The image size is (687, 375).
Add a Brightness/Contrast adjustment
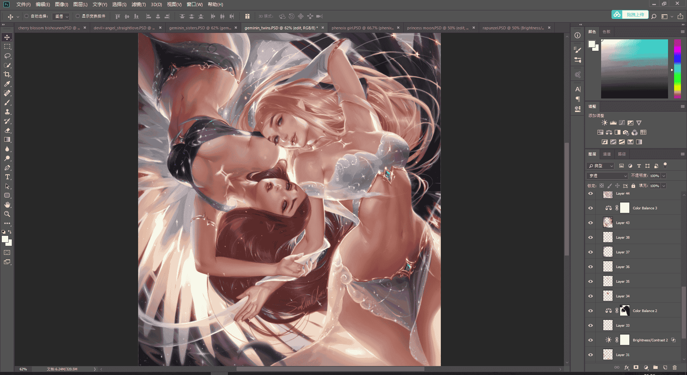604,123
